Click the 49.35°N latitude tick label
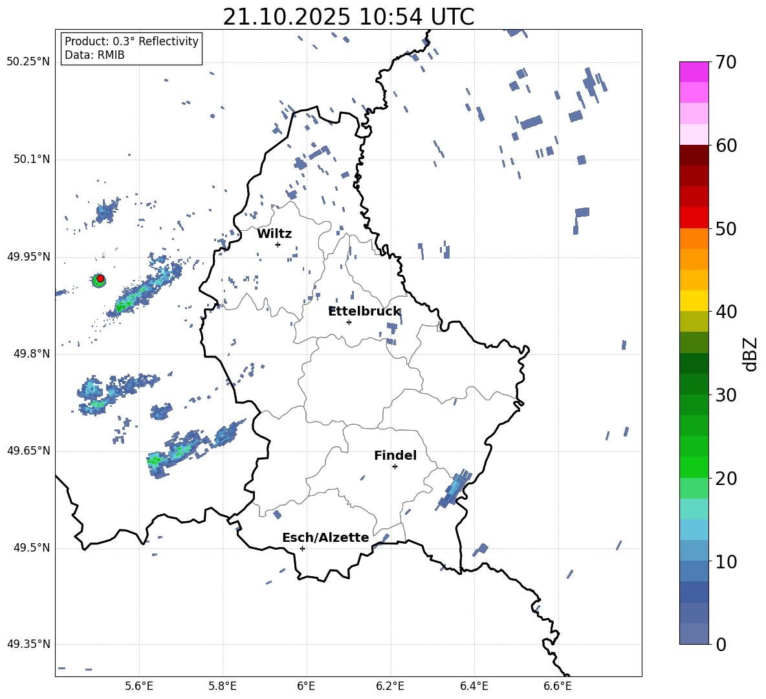This screenshot has width=766, height=699. coord(28,644)
